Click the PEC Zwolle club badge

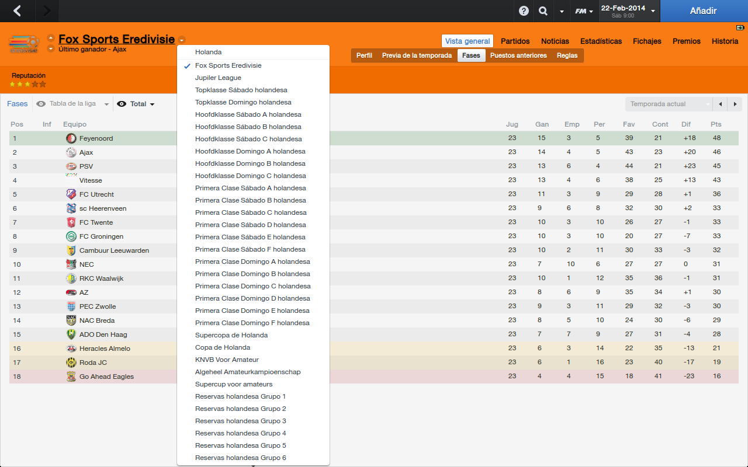click(x=71, y=306)
